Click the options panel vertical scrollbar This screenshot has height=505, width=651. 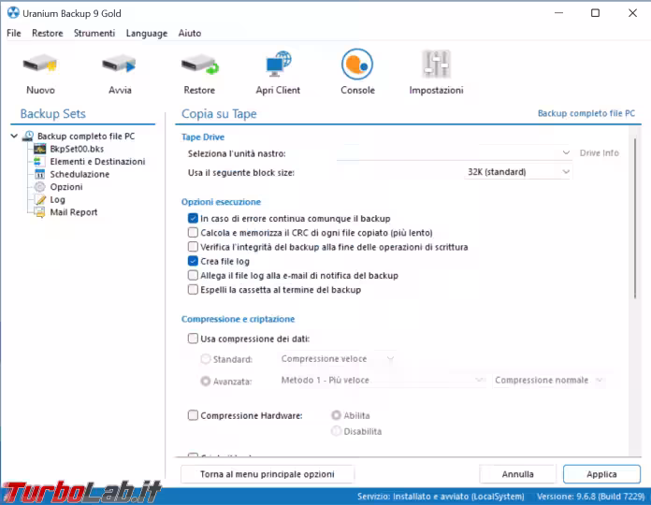(635, 218)
